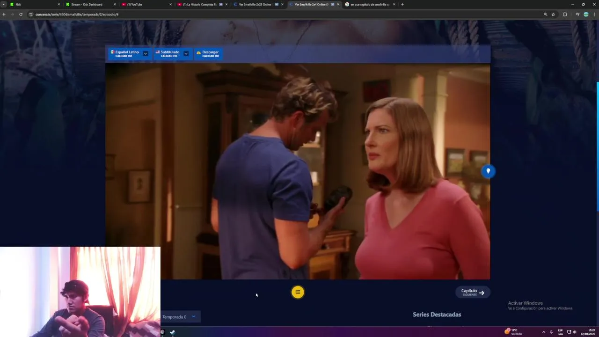Image resolution: width=599 pixels, height=337 pixels.
Task: Bookmark this page with the star icon
Action: point(553,15)
